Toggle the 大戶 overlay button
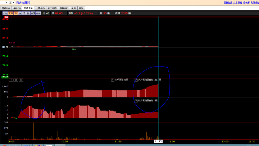The image size is (259, 146). click(x=10, y=13)
